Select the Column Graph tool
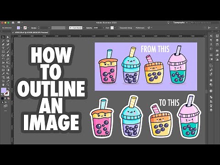220x165 pixels. (8, 77)
